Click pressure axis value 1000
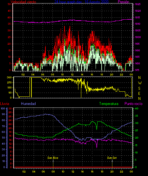 tap(138, 37)
